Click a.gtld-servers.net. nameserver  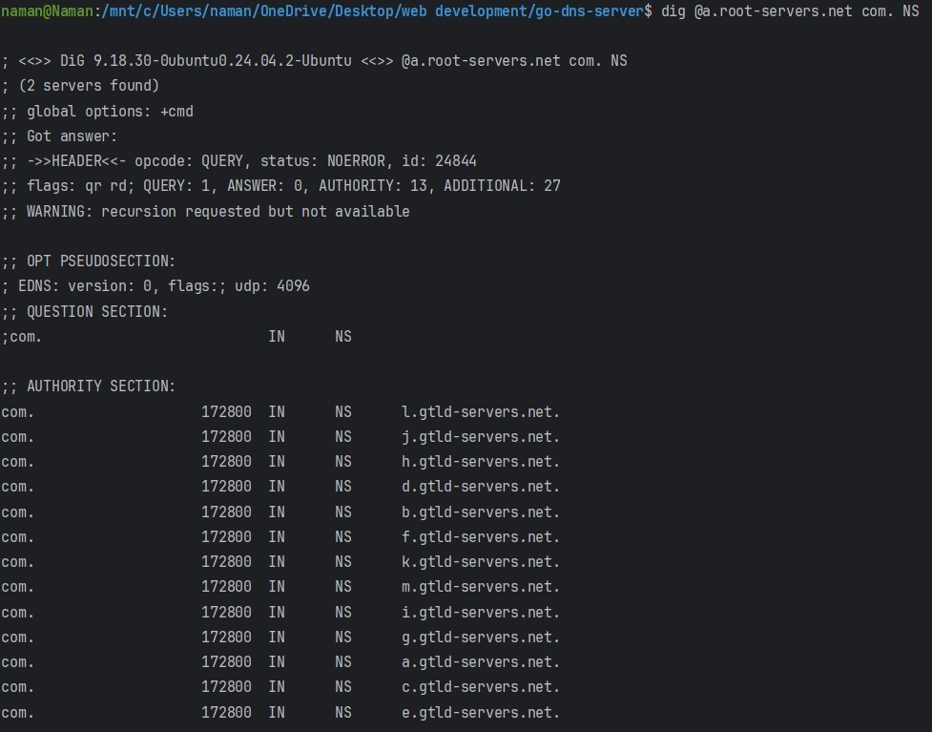click(x=481, y=661)
